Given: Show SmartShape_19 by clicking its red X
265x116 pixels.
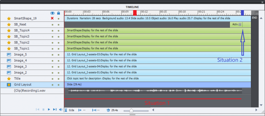Looking at the screenshot, I should point(52,19).
